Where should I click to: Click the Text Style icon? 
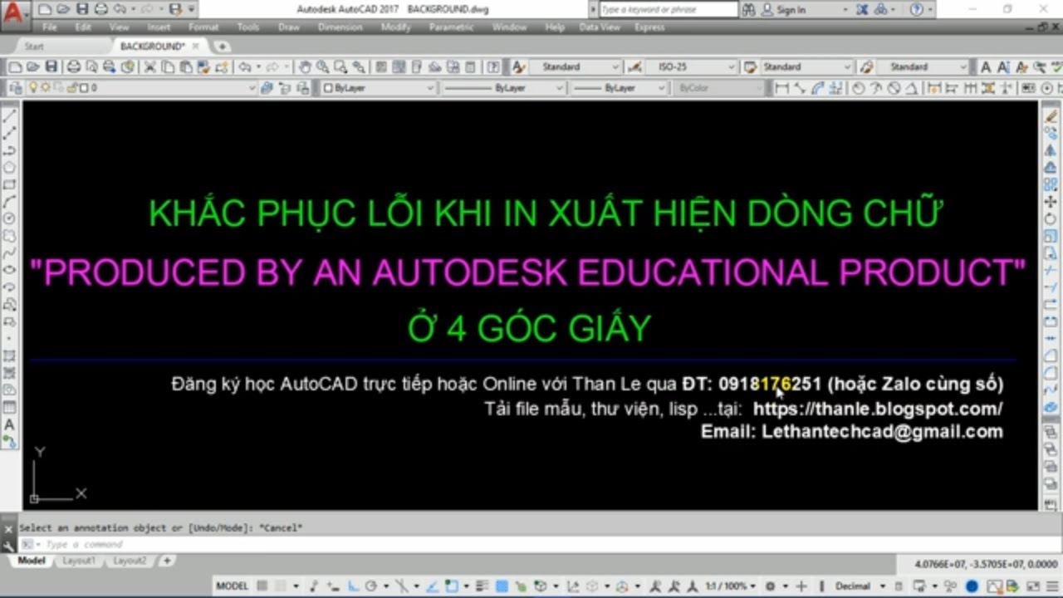tap(518, 66)
